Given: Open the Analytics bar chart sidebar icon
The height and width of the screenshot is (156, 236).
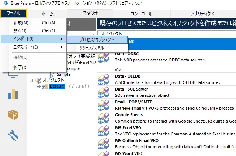Looking at the screenshot, I should coord(13,94).
